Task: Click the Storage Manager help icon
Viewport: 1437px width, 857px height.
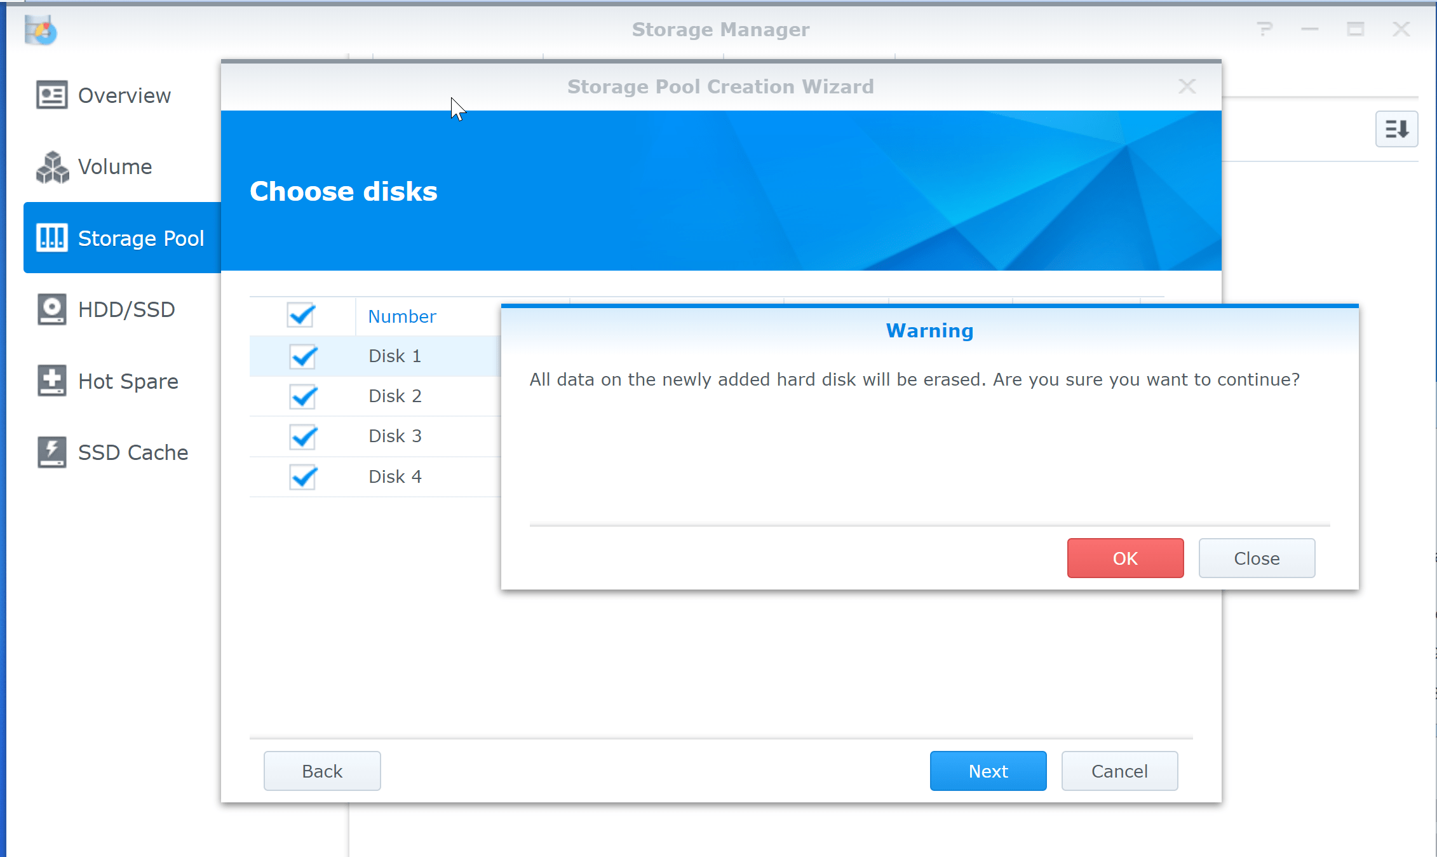Action: click(1264, 29)
